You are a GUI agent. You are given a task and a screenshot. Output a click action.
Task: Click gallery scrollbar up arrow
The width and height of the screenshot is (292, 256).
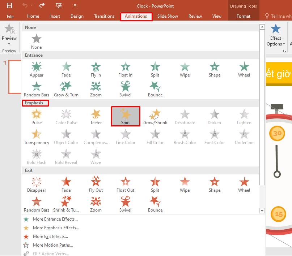[x=262, y=27]
